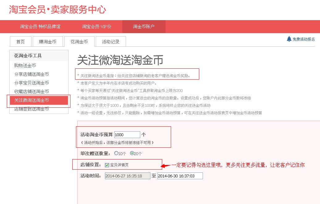The width and height of the screenshot is (320, 204).
Task: Switch to the 首页 tab
Action: (21, 41)
